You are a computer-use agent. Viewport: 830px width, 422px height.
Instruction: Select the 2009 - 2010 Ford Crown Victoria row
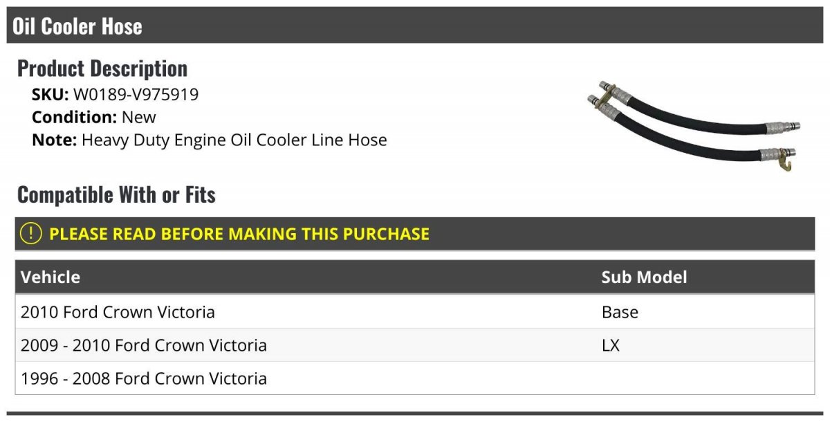coord(415,345)
